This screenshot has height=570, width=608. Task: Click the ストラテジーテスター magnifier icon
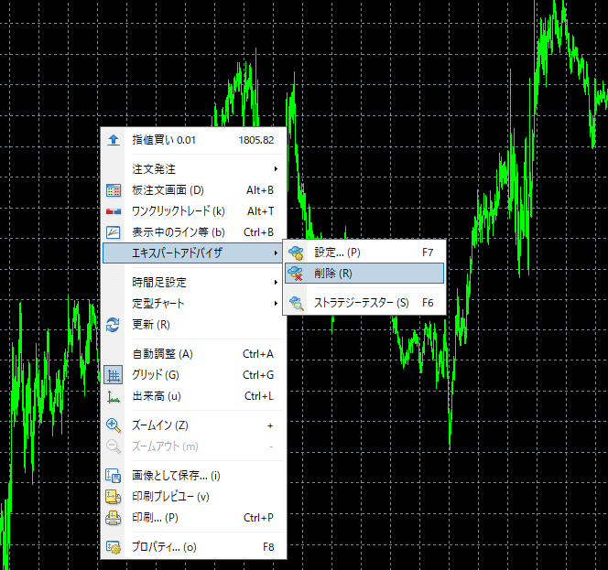297,303
